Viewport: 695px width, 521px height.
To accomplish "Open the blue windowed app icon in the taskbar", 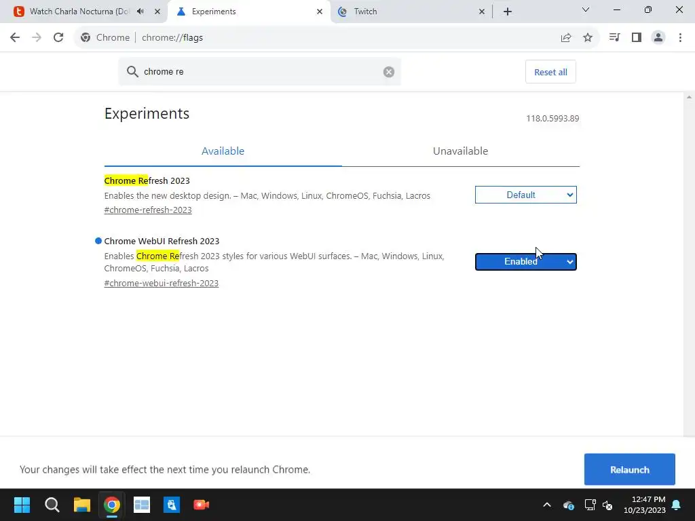I will [x=142, y=505].
